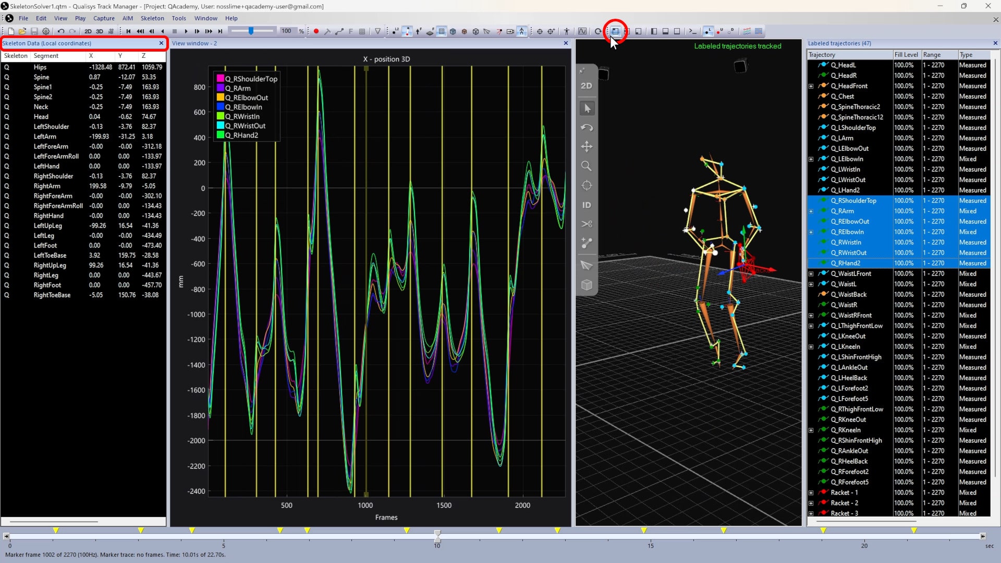Open the terminal prompt icon in toolbar
Screen dimensions: 1001x563
pos(692,31)
